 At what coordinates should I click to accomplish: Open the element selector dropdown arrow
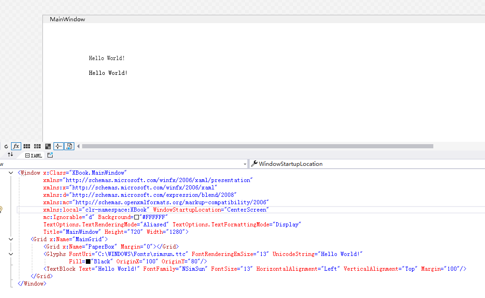click(x=245, y=164)
